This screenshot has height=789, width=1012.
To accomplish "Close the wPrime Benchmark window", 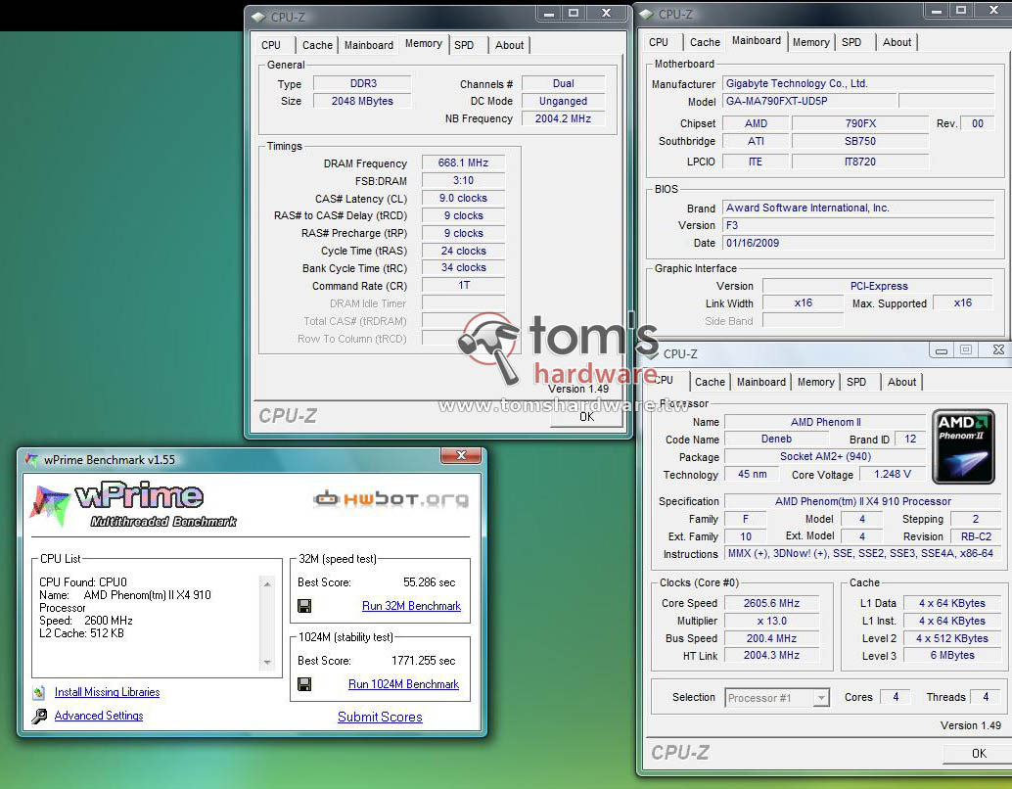I will 461,455.
